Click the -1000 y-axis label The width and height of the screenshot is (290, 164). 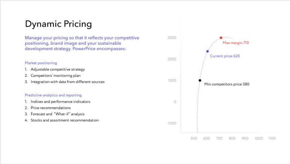click(171, 123)
